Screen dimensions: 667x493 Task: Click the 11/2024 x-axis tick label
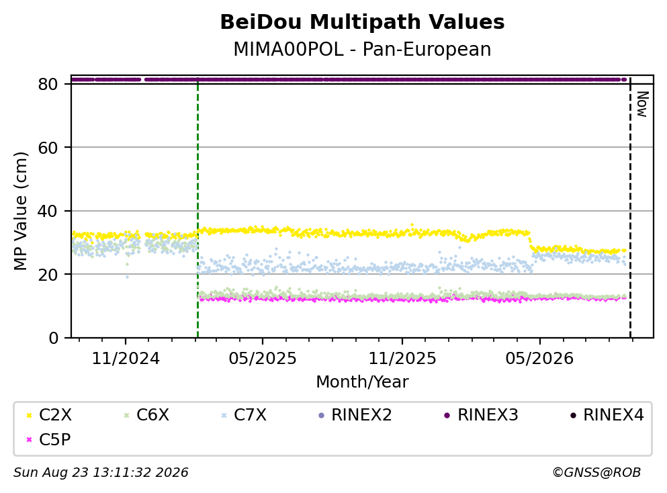[x=126, y=359]
